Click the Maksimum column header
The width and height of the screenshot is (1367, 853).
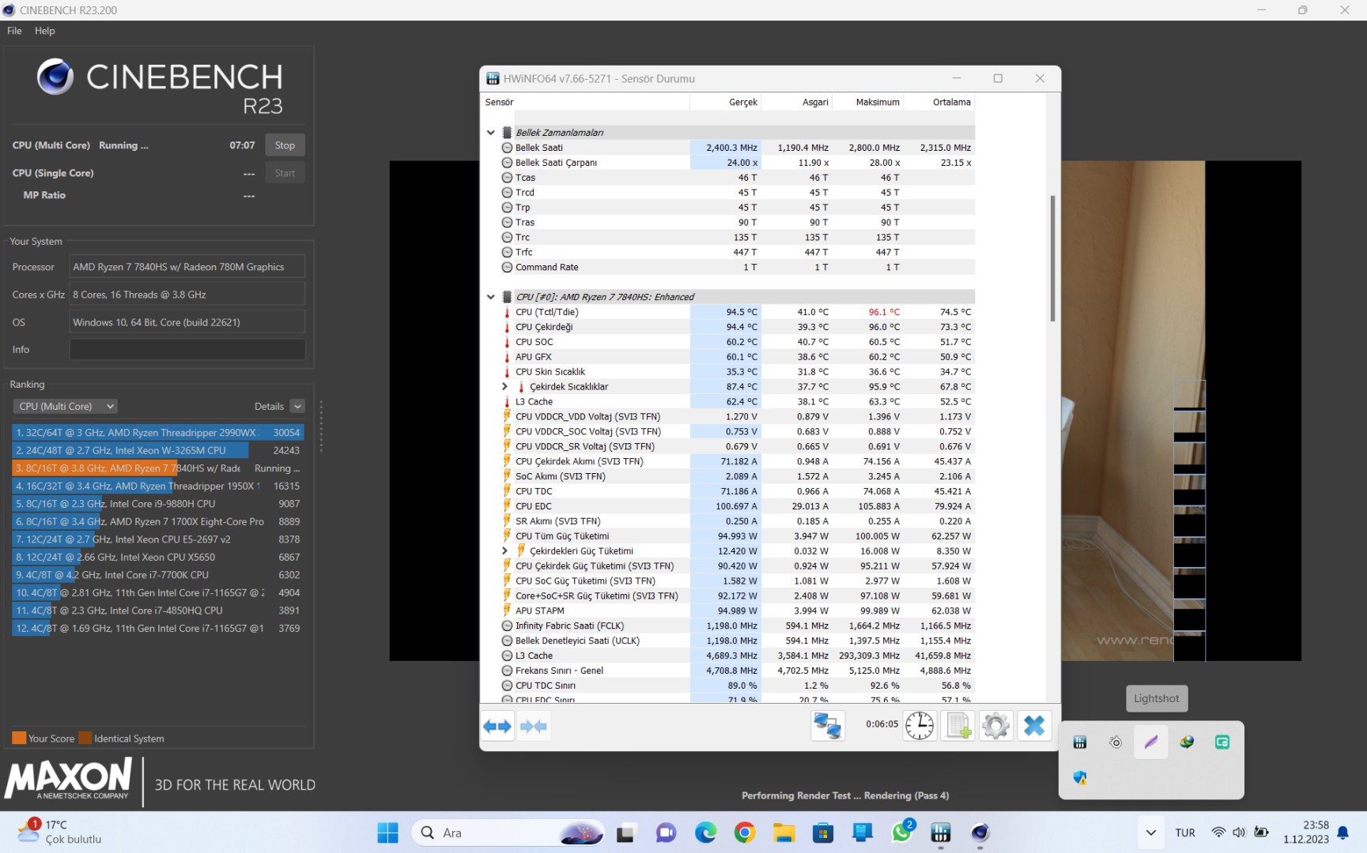868,102
